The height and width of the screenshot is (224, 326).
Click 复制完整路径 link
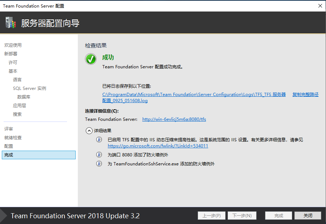pyautogui.click(x=305, y=95)
